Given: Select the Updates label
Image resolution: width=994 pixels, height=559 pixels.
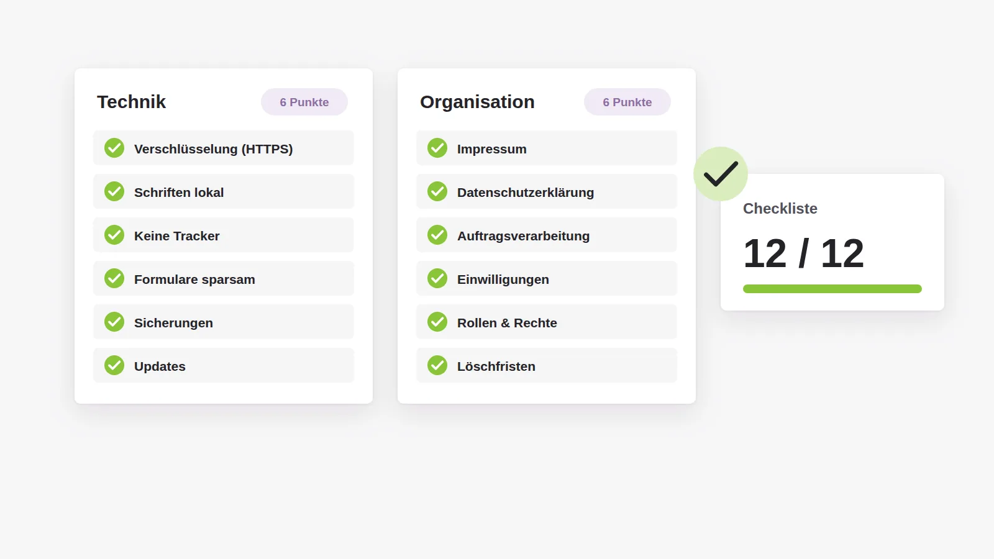Looking at the screenshot, I should [x=160, y=366].
